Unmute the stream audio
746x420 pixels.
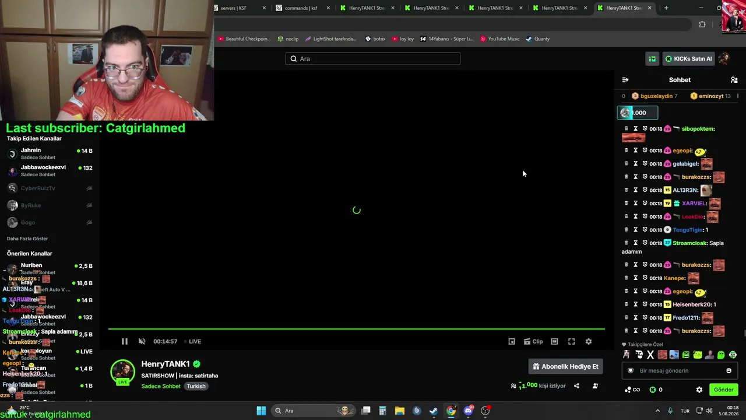[142, 341]
